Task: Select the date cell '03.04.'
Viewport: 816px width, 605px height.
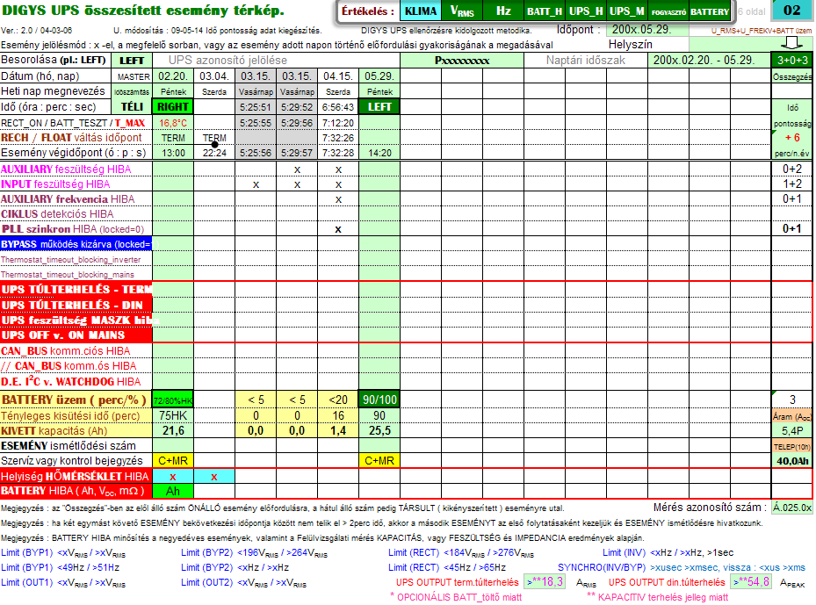Action: 214,76
